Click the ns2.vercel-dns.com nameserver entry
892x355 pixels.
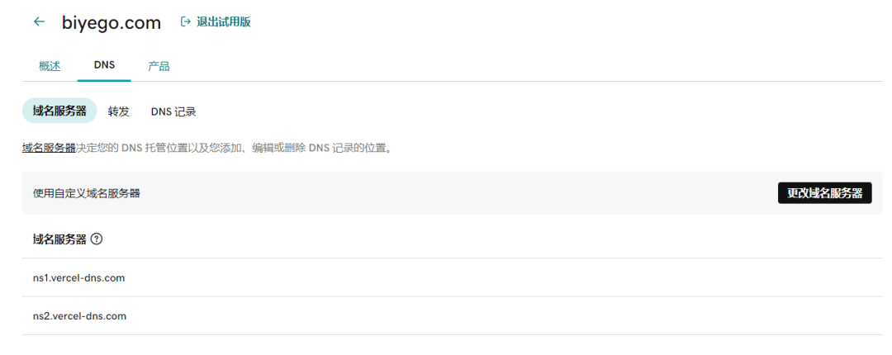(x=79, y=316)
